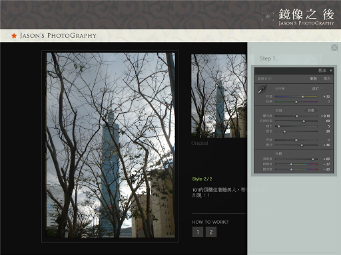This screenshot has width=341, height=255.
Task: Close the Step 1 overlay panel
Action: 334,48
